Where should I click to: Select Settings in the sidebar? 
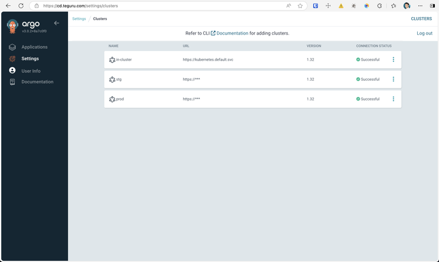(30, 58)
